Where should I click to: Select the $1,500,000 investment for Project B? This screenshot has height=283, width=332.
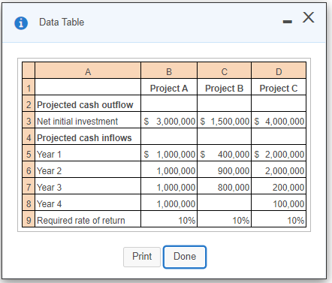click(x=225, y=120)
